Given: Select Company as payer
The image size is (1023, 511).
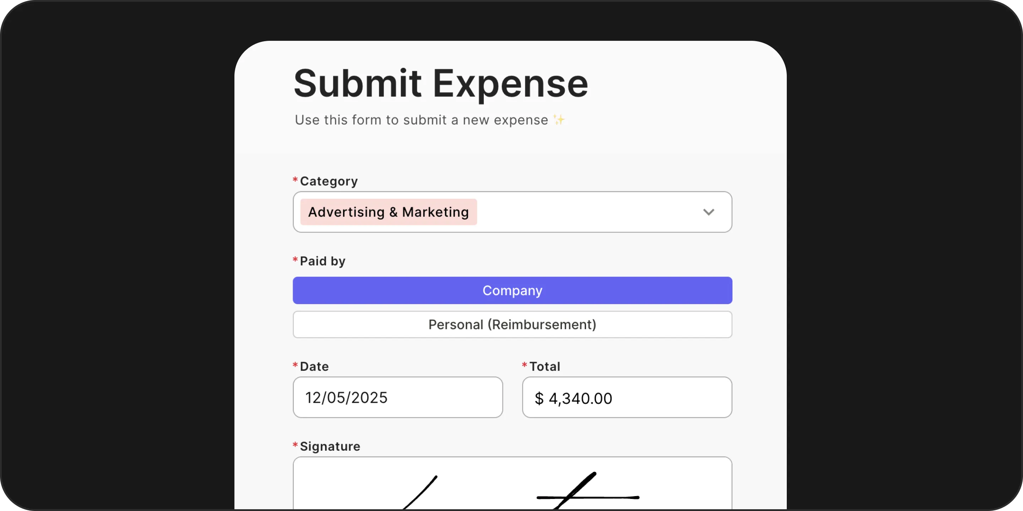Looking at the screenshot, I should click(512, 290).
